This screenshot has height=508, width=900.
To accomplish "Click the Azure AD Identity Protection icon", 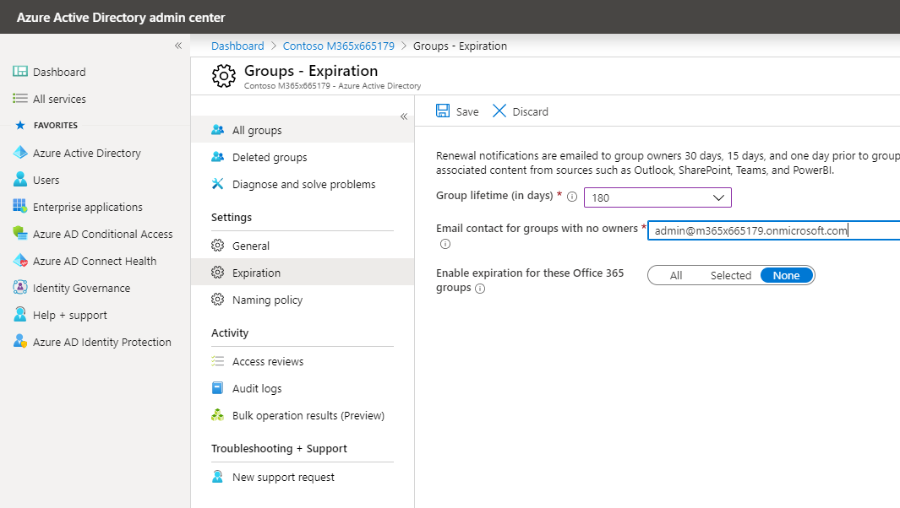I will [20, 341].
